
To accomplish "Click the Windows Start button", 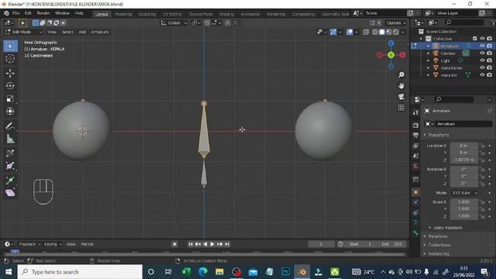I will coord(9,272).
